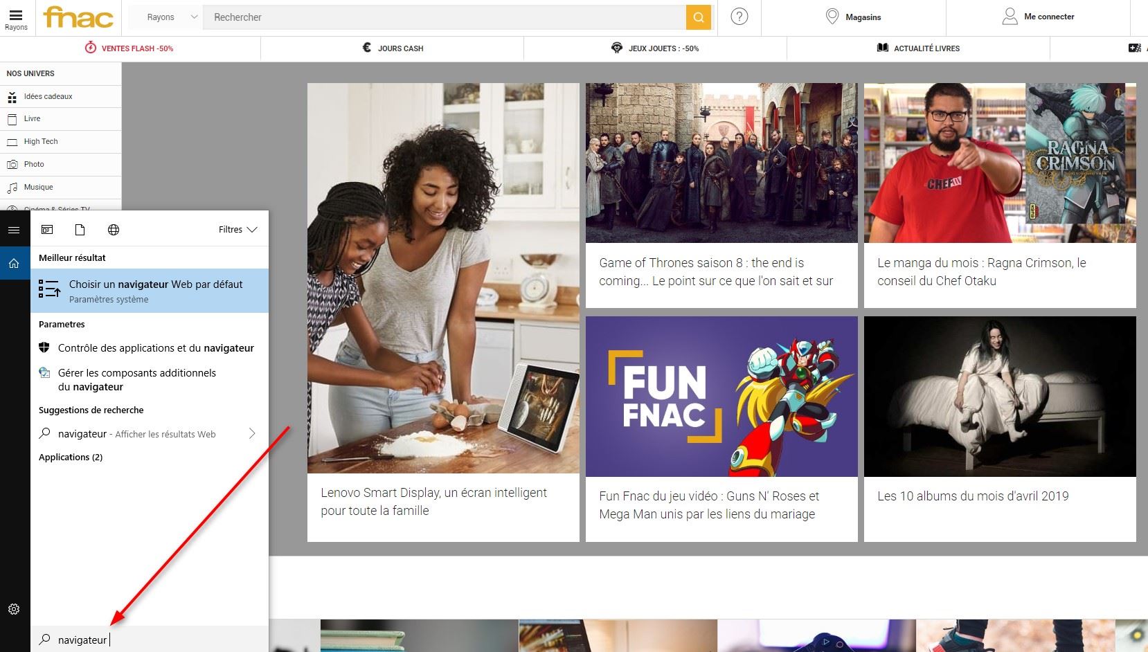Screen dimensions: 1148x652
Task: Click the Home icon in search sidebar
Action: coord(14,264)
